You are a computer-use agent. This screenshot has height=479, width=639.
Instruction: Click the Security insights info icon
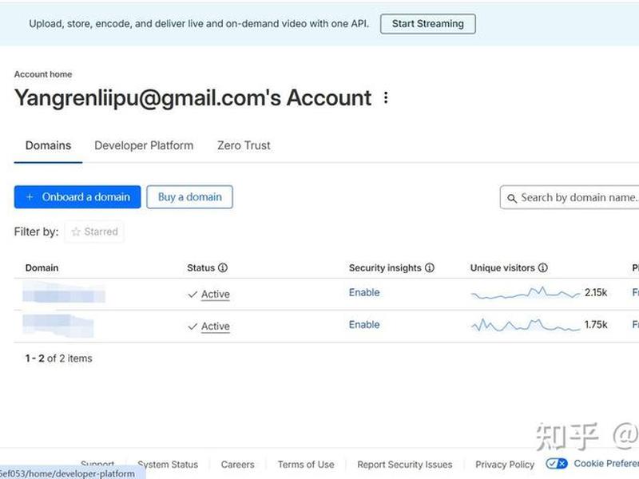(x=430, y=267)
